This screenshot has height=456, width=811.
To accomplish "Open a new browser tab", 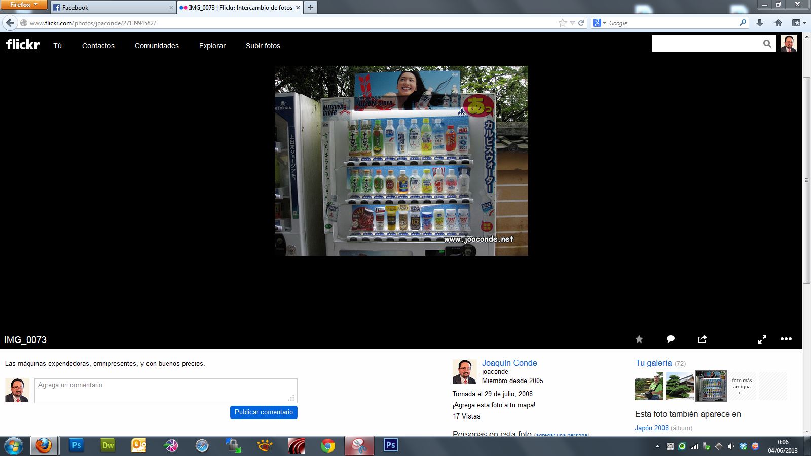I will pyautogui.click(x=311, y=7).
